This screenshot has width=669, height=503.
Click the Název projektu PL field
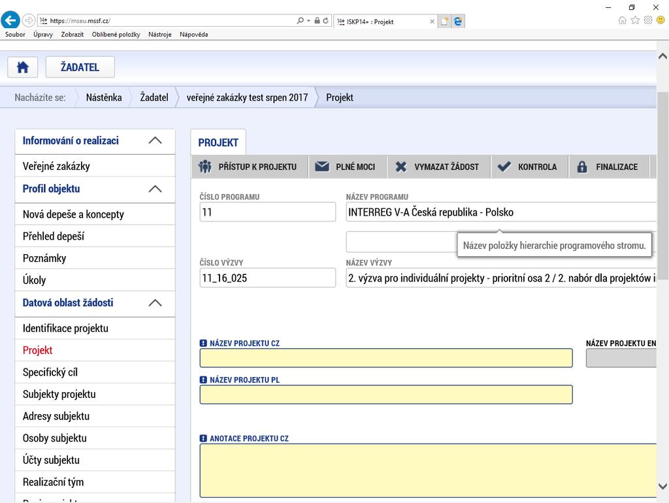(x=386, y=395)
